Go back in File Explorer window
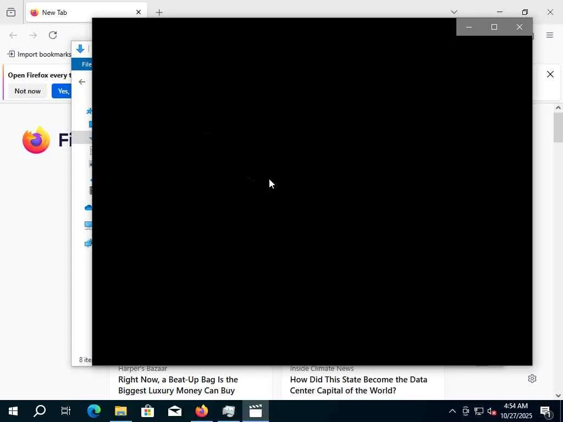The image size is (563, 422). pyautogui.click(x=82, y=82)
